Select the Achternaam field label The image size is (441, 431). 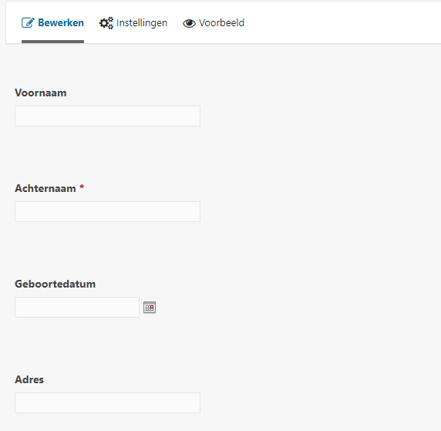click(45, 188)
